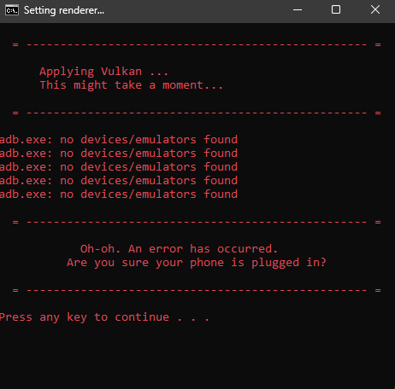The image size is (395, 389).
Task: Click the 'This might take a moment...' text
Action: tap(131, 85)
